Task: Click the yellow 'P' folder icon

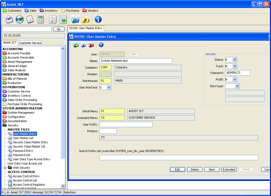Action: (x=85, y=19)
